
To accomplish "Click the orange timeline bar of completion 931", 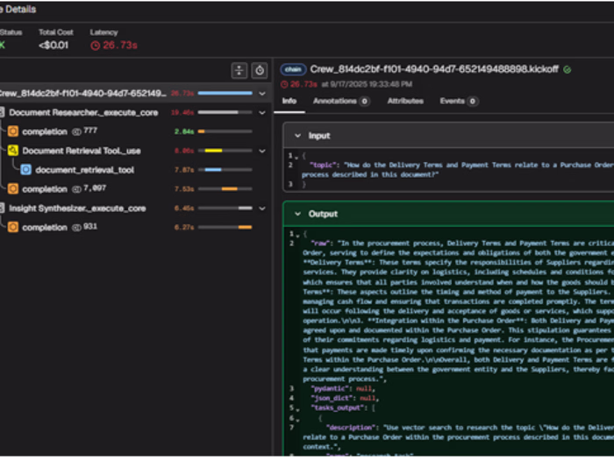I will tap(245, 227).
